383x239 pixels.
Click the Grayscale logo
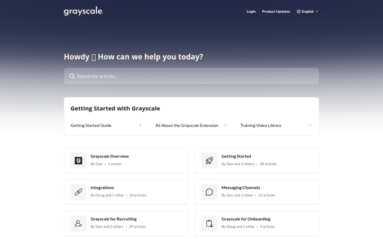pyautogui.click(x=83, y=11)
